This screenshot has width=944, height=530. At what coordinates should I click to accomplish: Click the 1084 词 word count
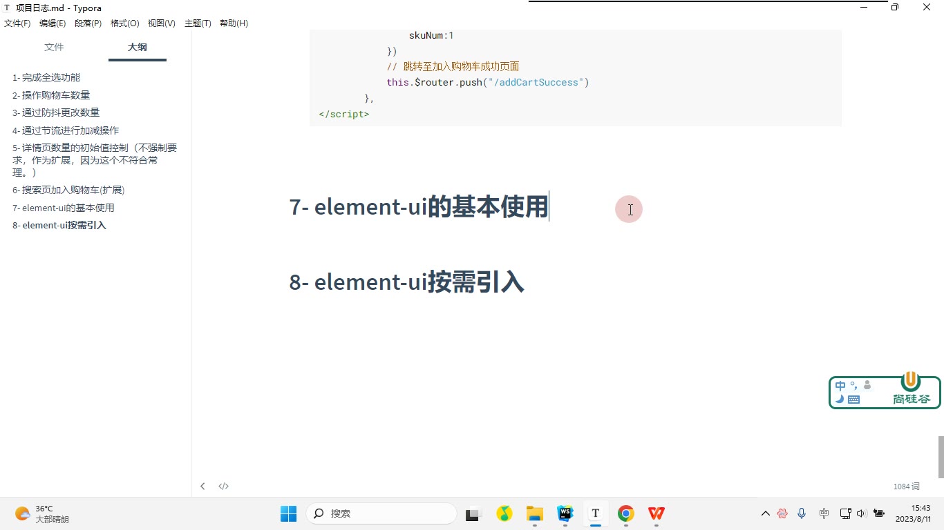pyautogui.click(x=906, y=487)
